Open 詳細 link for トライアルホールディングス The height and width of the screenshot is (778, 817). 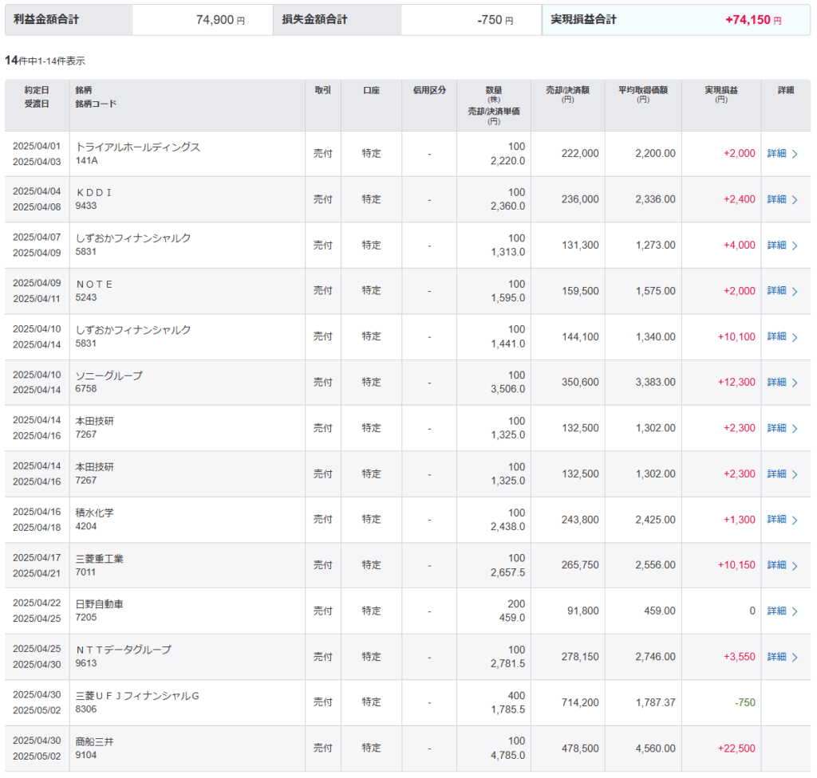click(x=776, y=154)
